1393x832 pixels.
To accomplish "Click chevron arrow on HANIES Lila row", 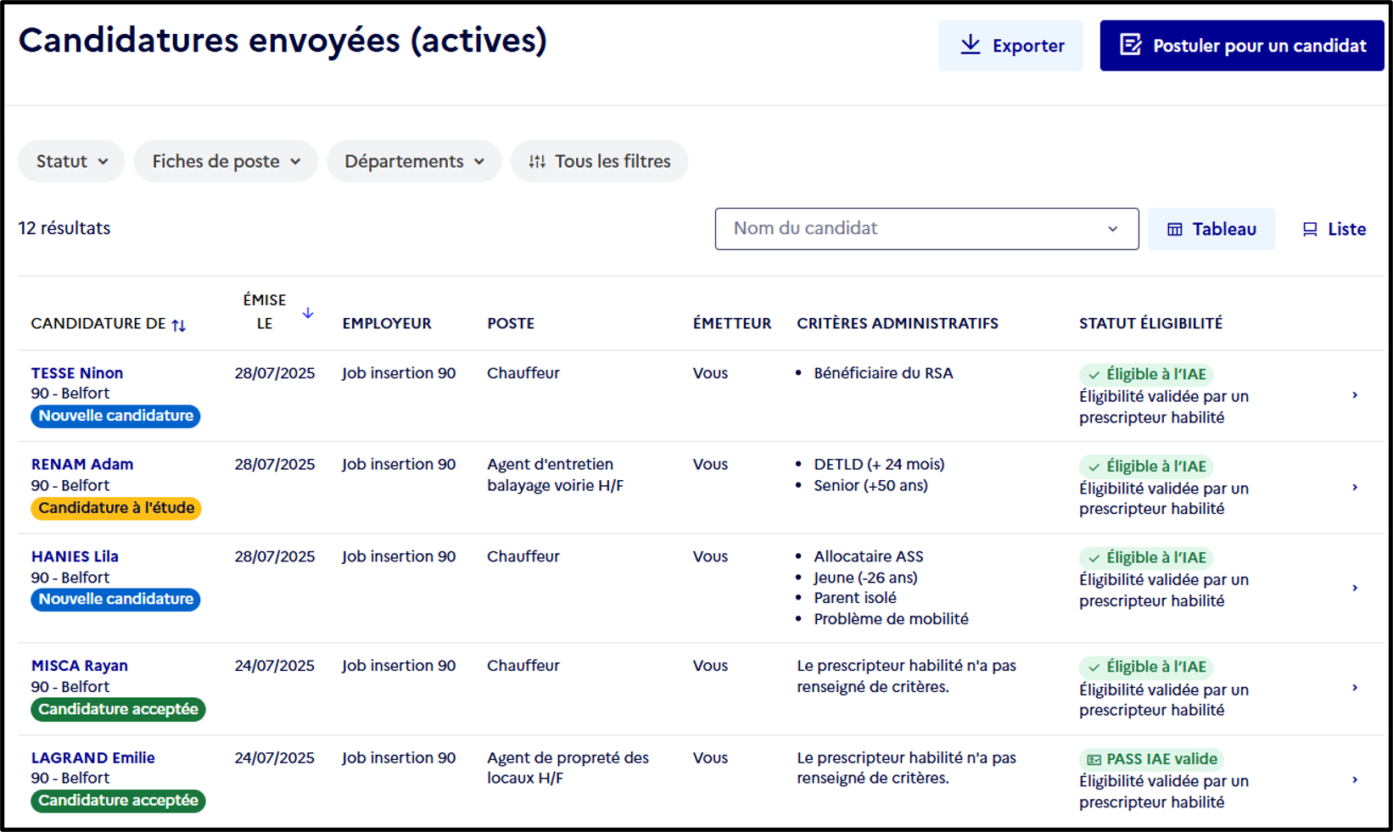I will (x=1355, y=588).
